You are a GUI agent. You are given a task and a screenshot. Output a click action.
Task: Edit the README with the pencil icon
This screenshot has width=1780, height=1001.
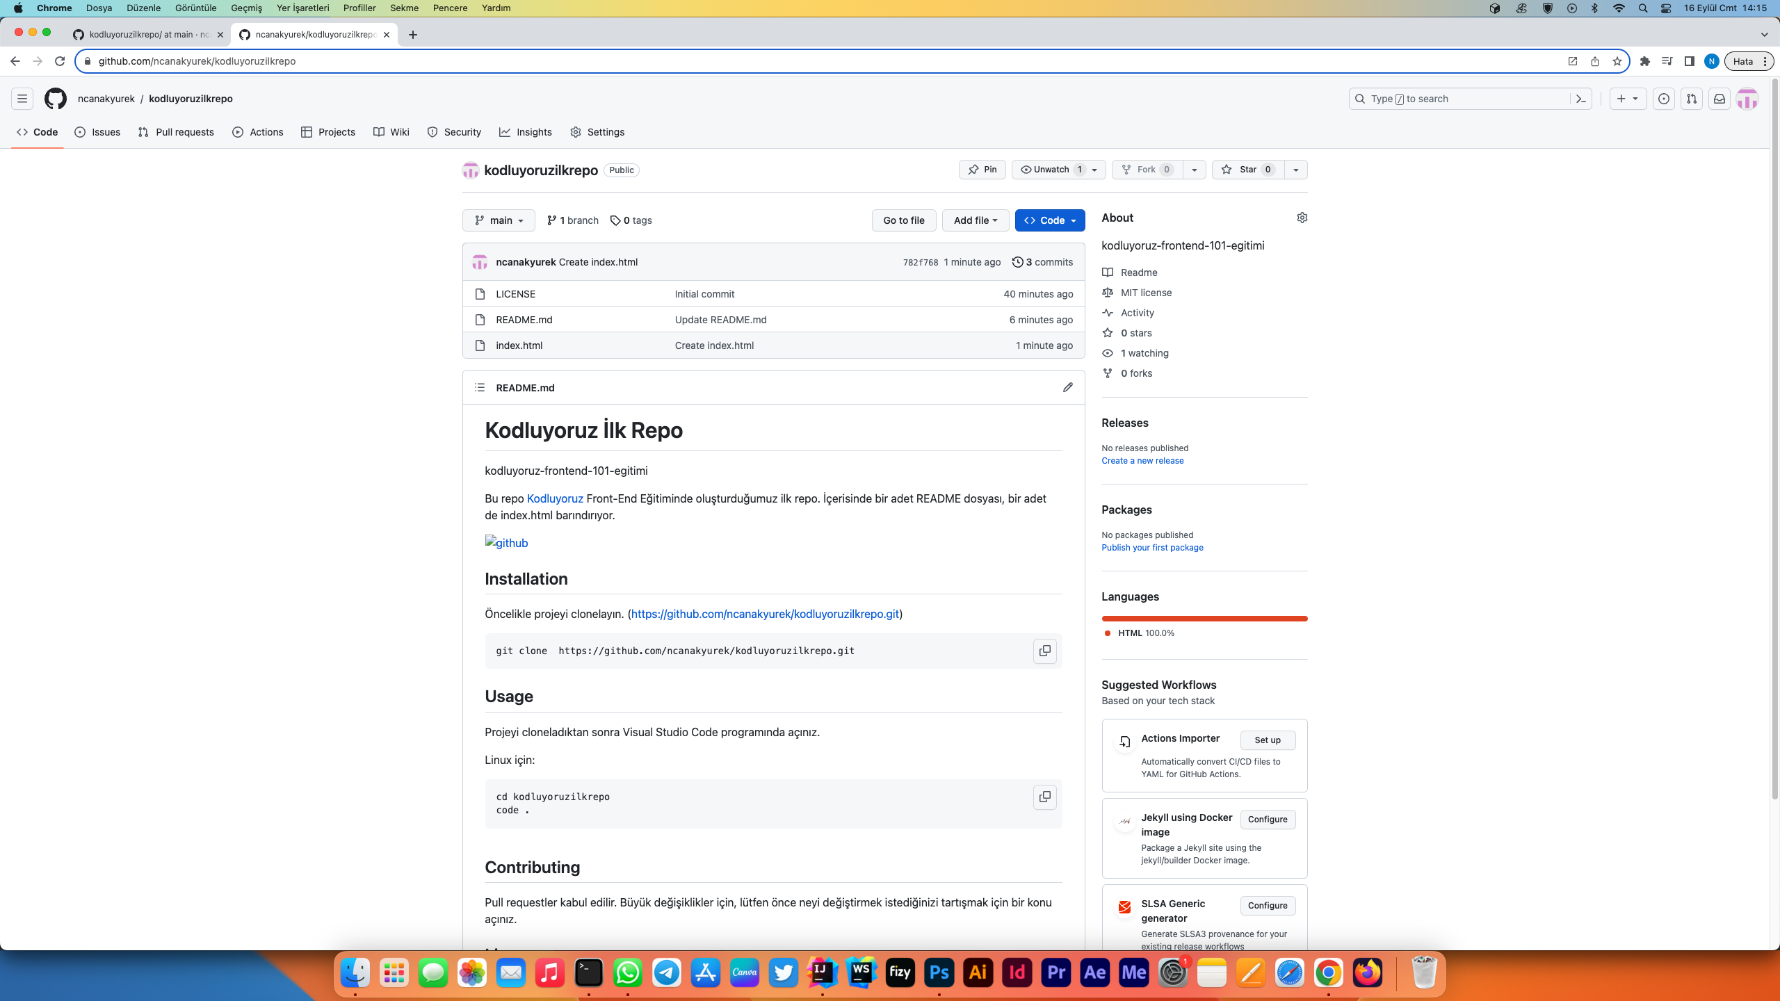[1067, 387]
